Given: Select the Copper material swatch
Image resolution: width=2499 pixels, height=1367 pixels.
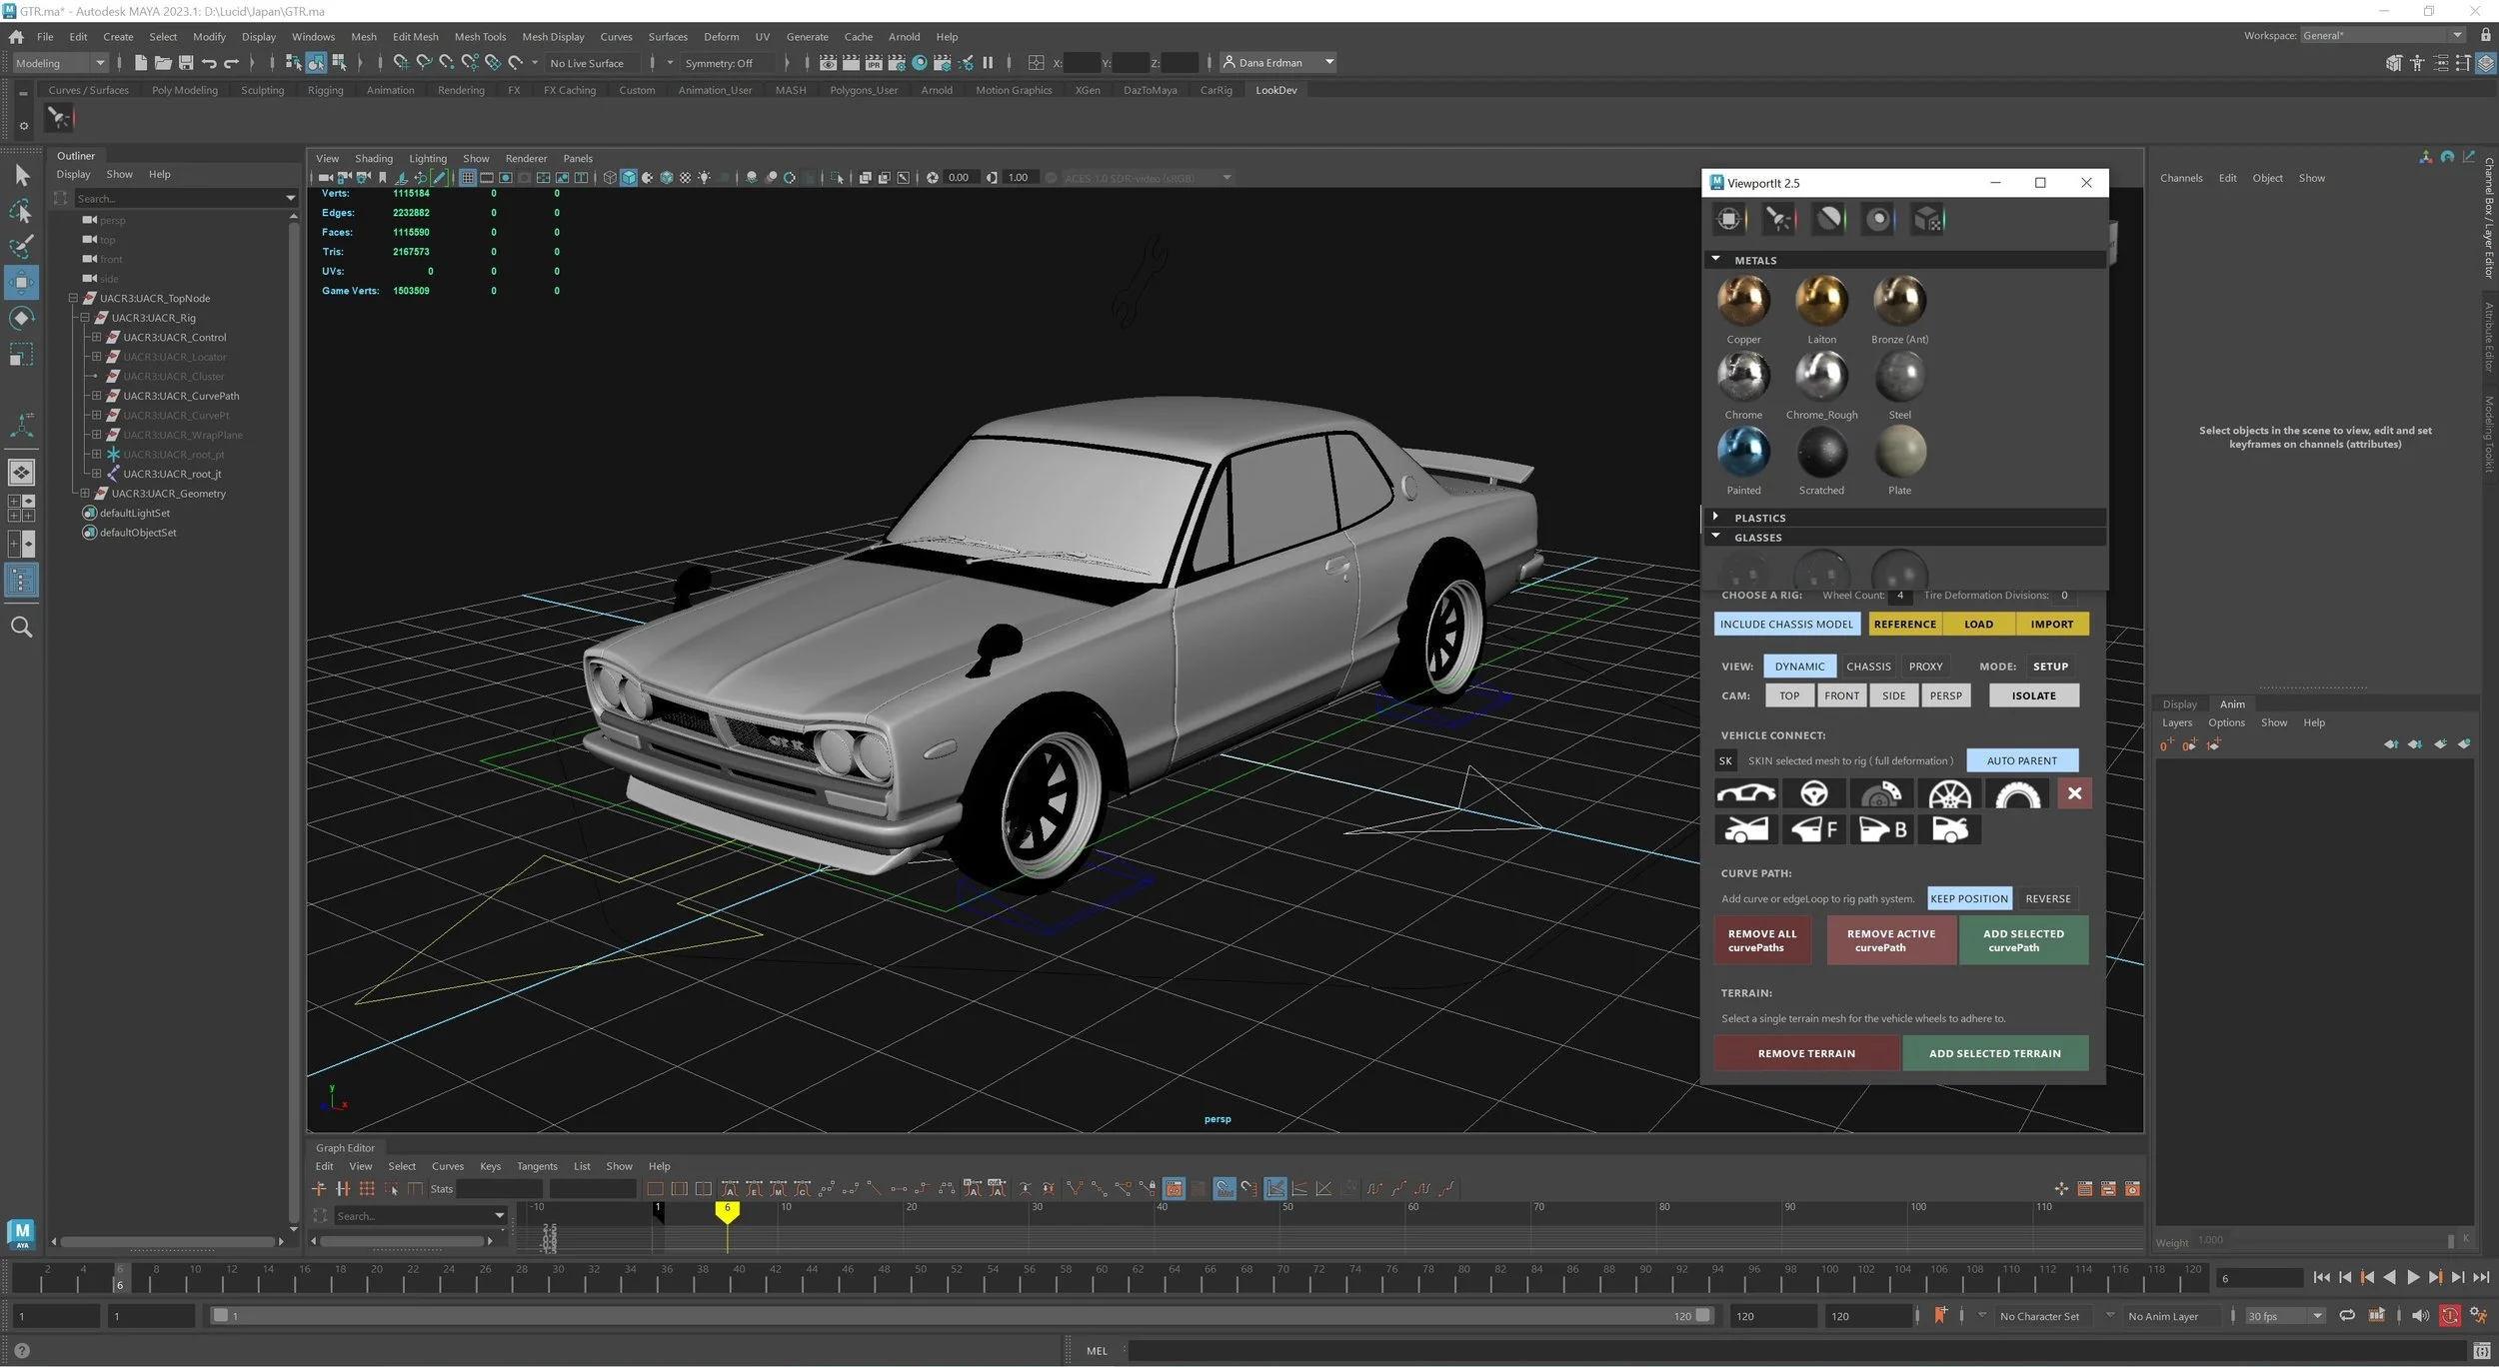Looking at the screenshot, I should tap(1742, 302).
